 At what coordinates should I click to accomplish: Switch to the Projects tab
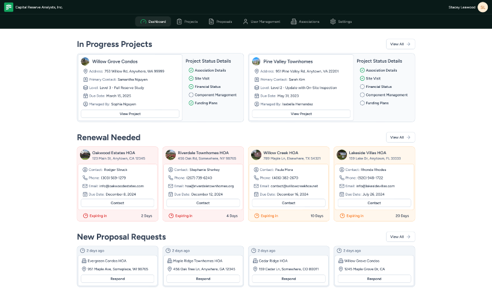pos(187,22)
